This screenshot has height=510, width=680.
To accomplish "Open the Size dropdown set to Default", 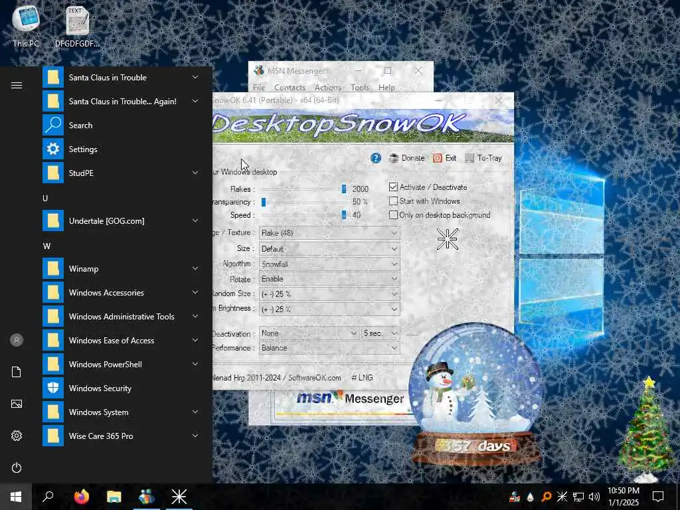I will pyautogui.click(x=329, y=249).
